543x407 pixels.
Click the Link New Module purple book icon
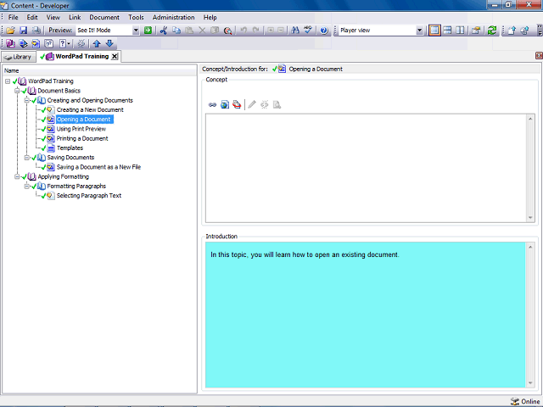pyautogui.click(x=10, y=43)
